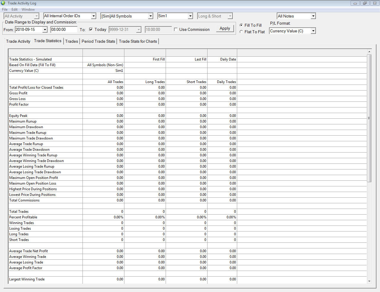Screen dimensions: 380x292
Task: Open the Trades tab
Action: pos(72,41)
